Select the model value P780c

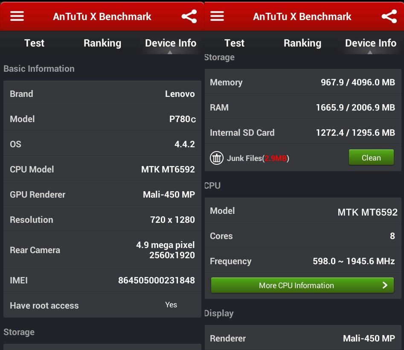pyautogui.click(x=183, y=119)
